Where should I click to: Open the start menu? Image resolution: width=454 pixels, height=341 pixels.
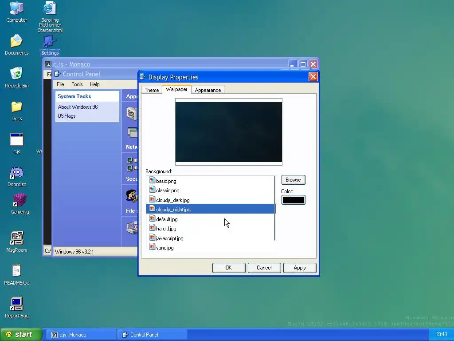coord(21,335)
